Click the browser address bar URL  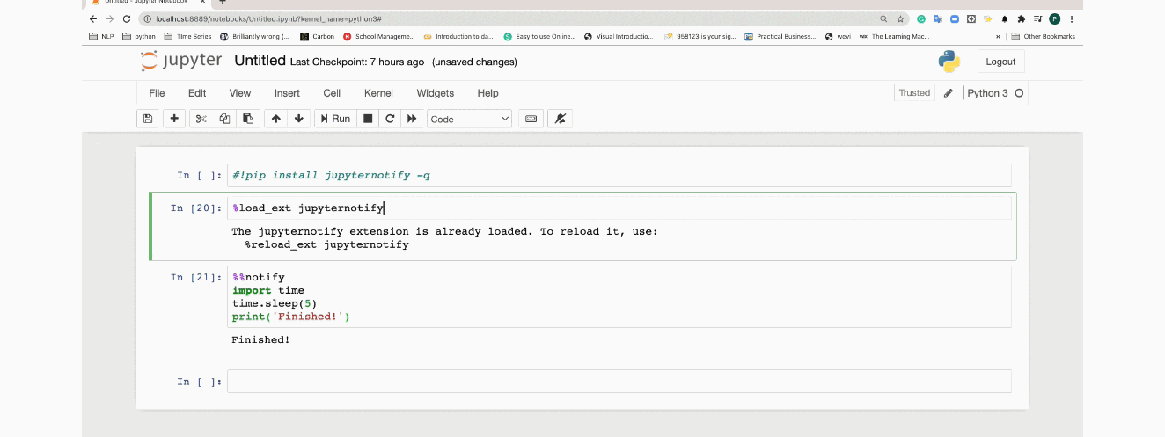click(268, 18)
